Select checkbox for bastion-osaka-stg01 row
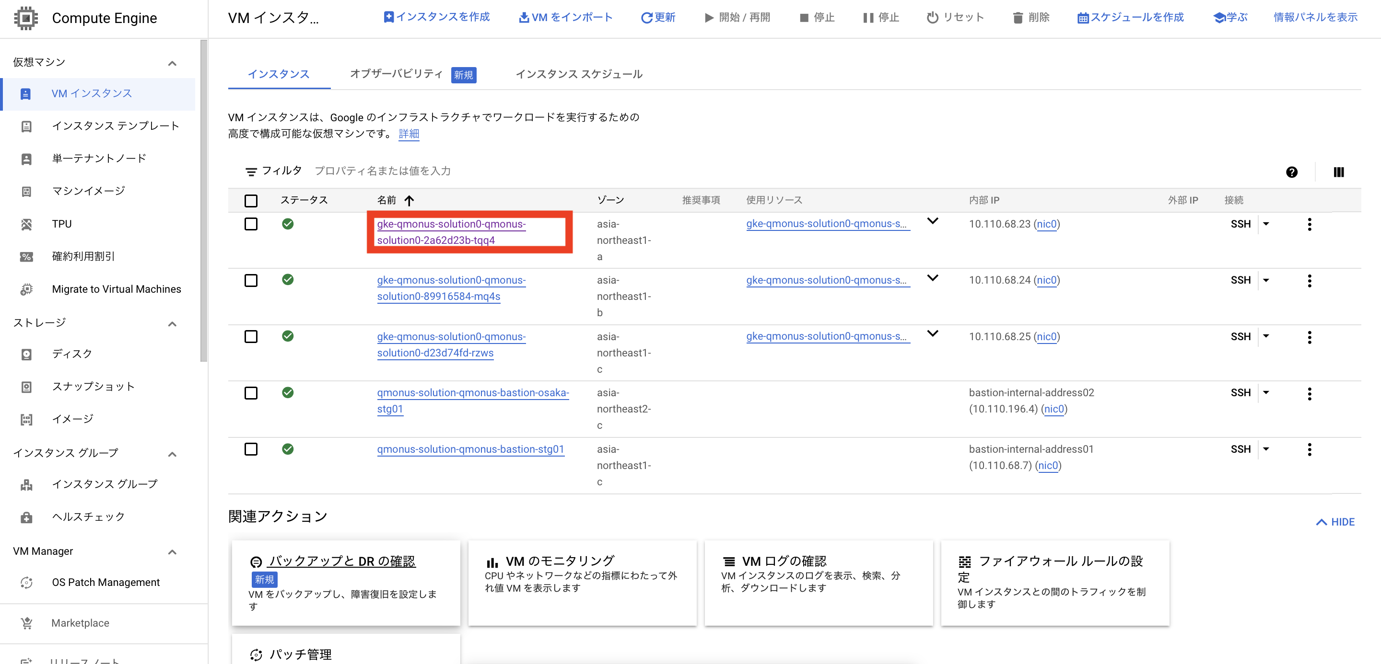This screenshot has height=664, width=1381. tap(251, 392)
